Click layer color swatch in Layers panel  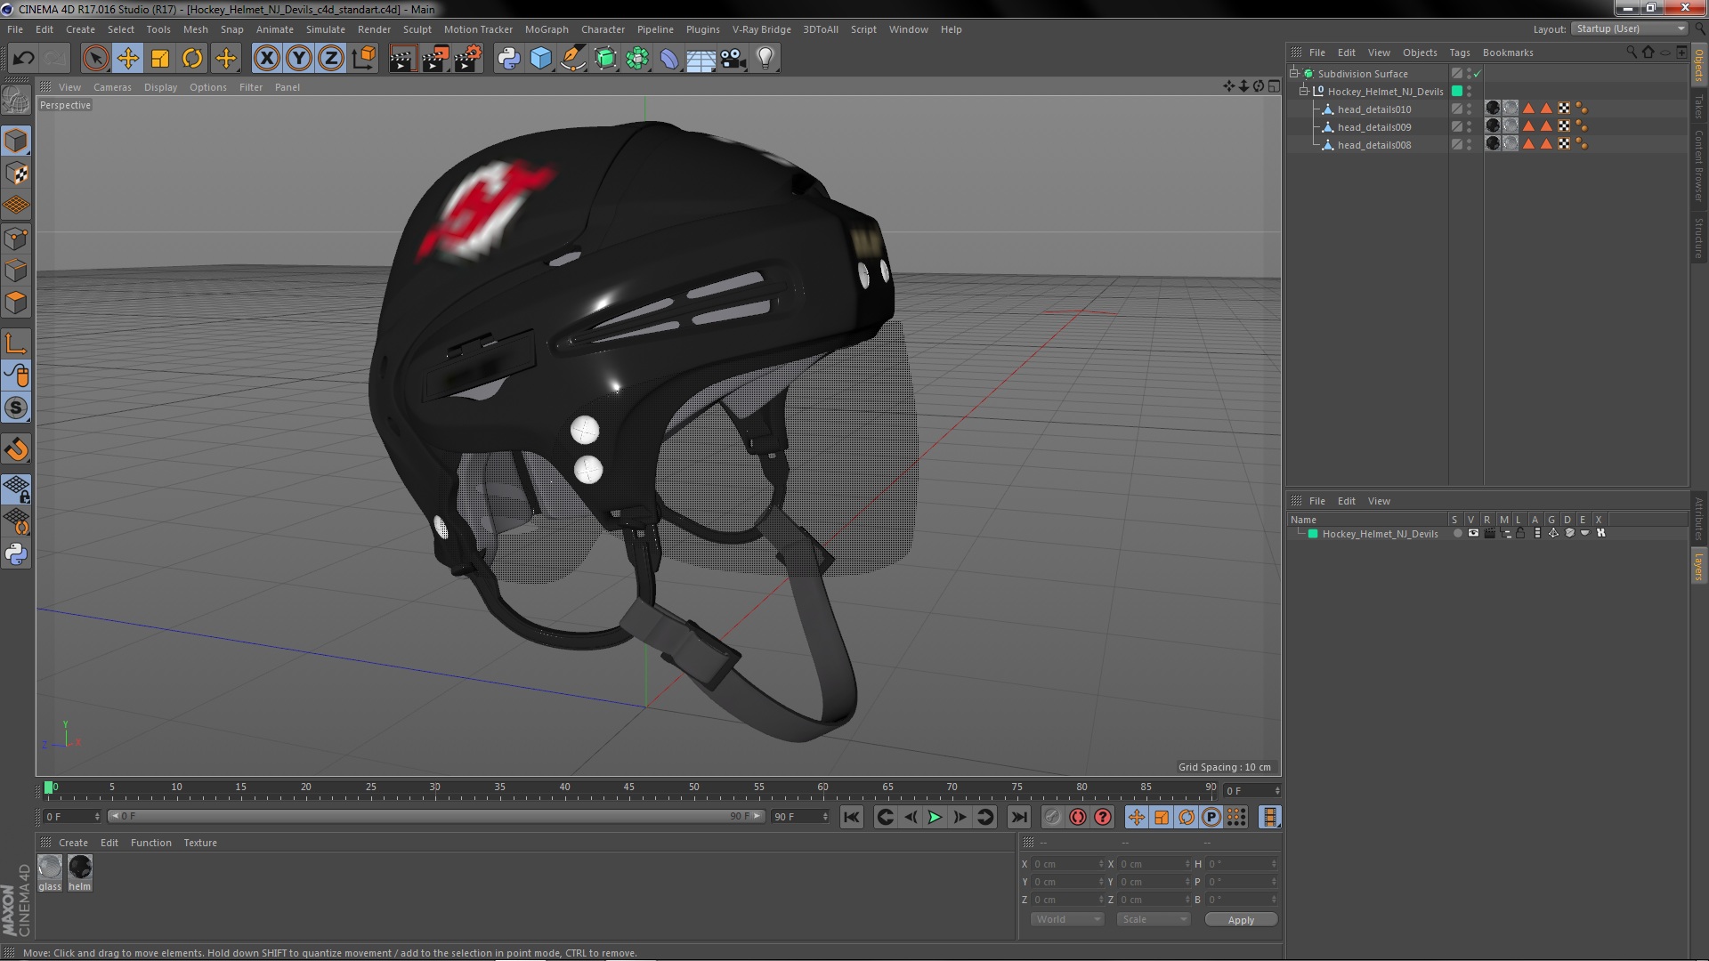(1312, 534)
